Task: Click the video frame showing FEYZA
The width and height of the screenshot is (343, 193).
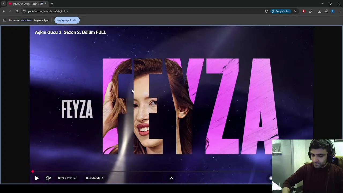Action: coord(171,105)
